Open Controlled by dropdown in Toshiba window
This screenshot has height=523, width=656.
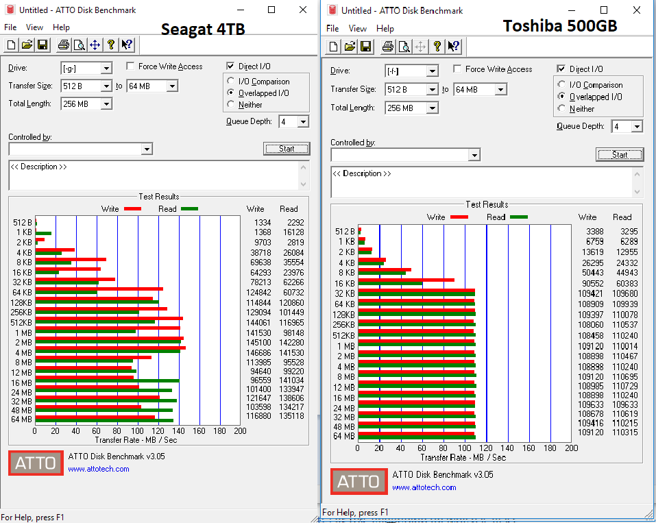point(474,155)
